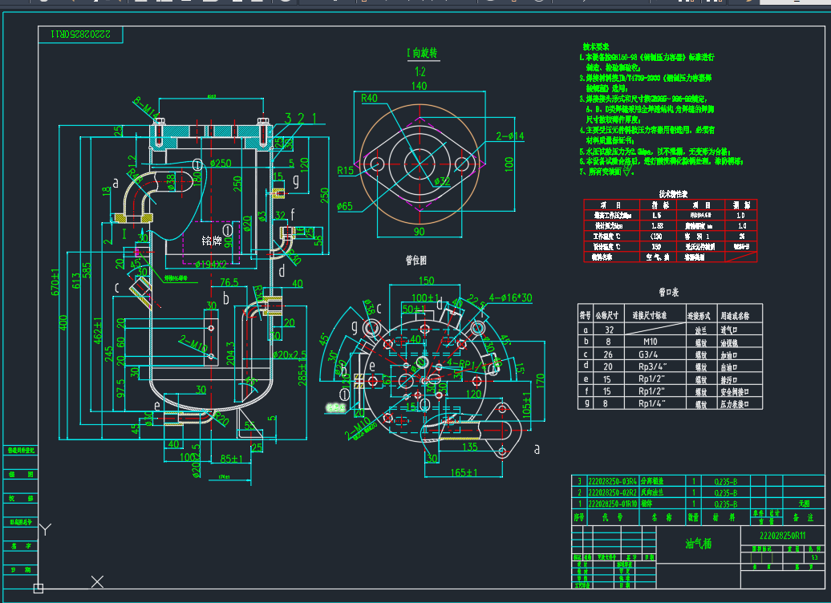
Task: Select the 462±1 vertical dimension
Action: (x=98, y=331)
